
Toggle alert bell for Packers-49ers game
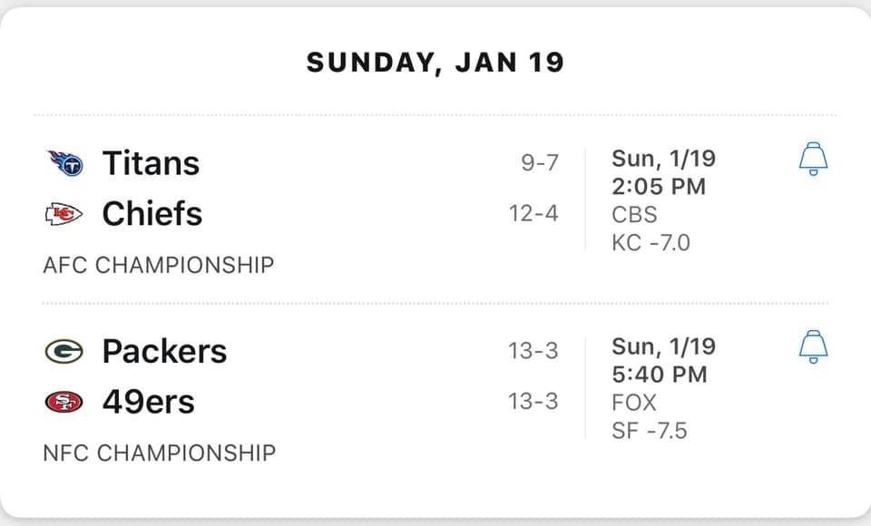[x=813, y=346]
